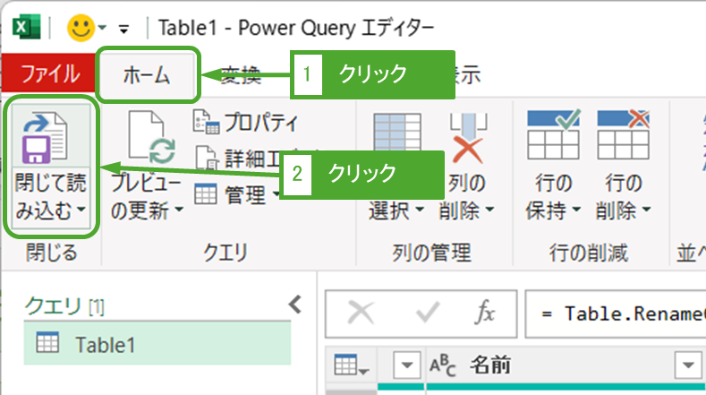Click inside the formula bar field
The image size is (706, 395).
coord(617,313)
